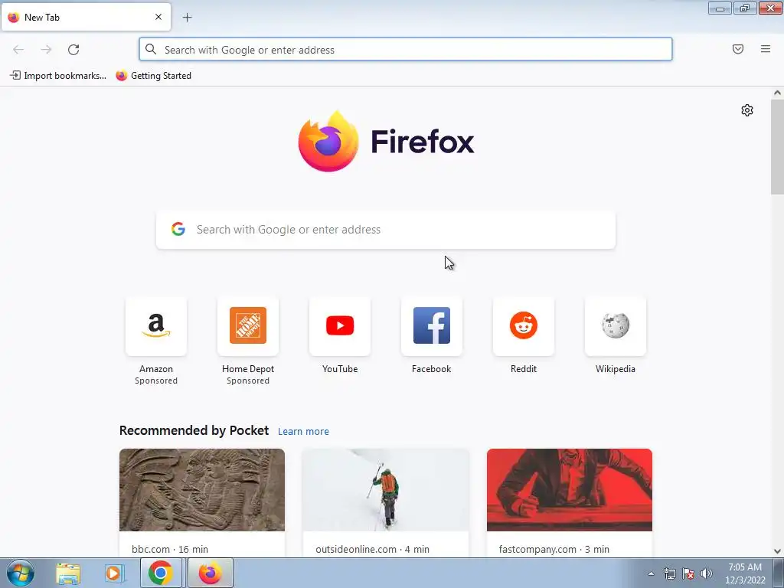Open the Save to Pocket icon

point(738,49)
